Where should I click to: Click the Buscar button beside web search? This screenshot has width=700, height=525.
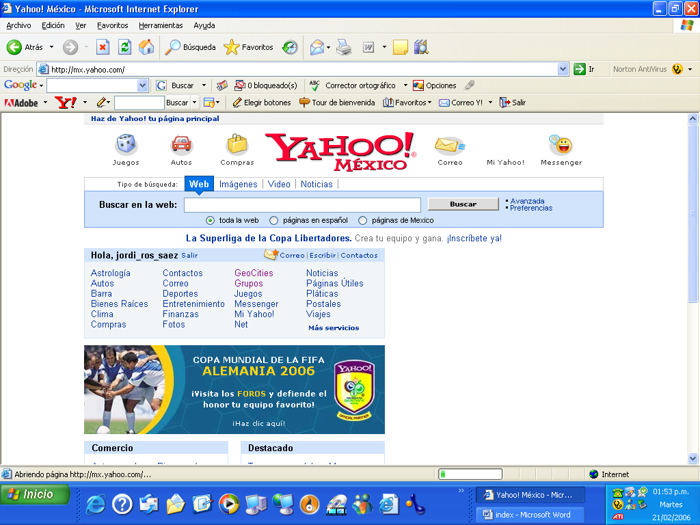[x=463, y=204]
